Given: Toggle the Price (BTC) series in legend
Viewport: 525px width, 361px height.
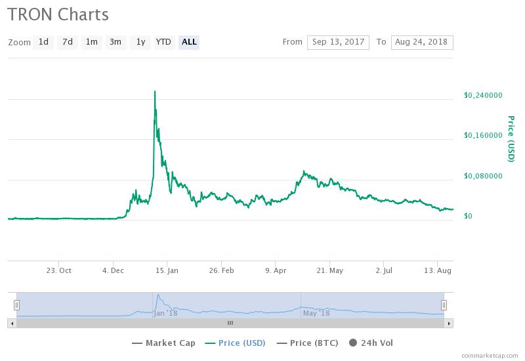Looking at the screenshot, I should (x=308, y=343).
